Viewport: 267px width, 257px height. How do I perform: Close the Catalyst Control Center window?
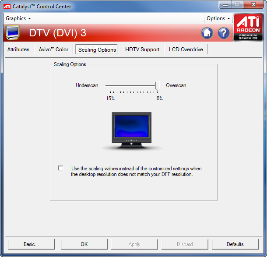click(253, 5)
